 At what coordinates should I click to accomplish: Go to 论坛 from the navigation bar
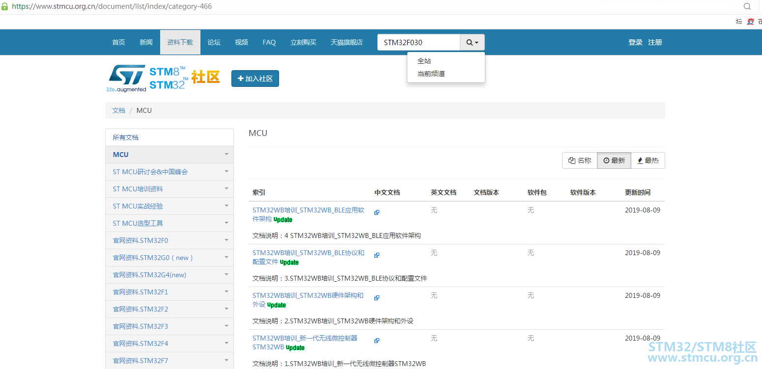tap(214, 42)
